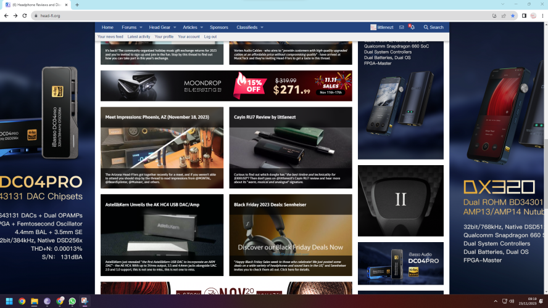Open site info lock icon in address bar

36,15
